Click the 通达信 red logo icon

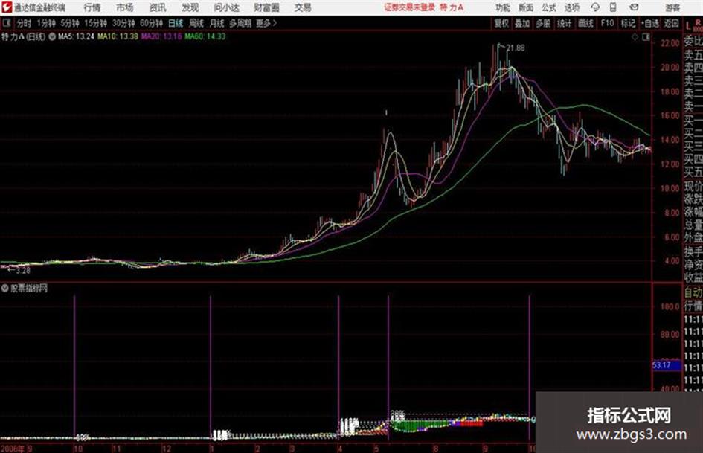point(7,7)
